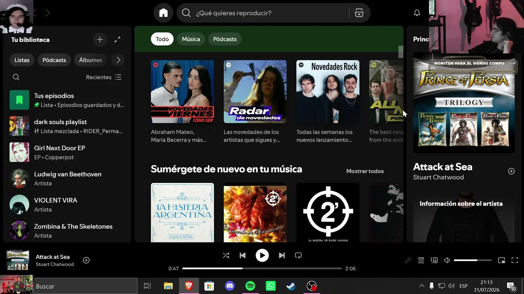Open the ESP language selector

click(463, 286)
